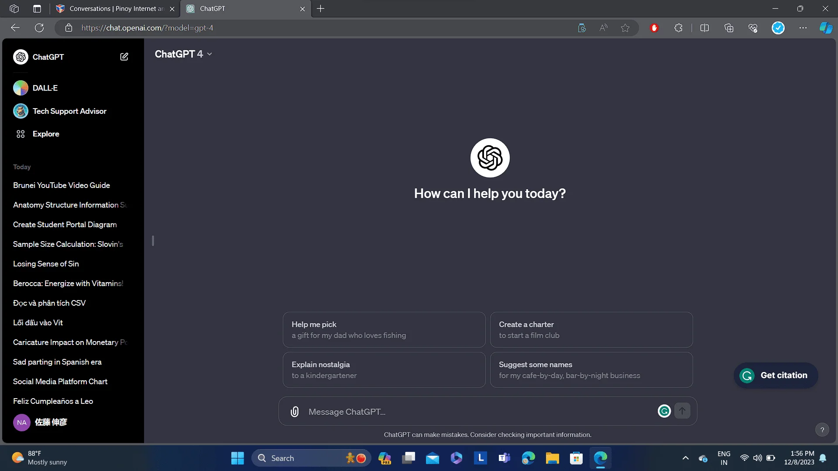
Task: Click the Grammarly icon in the message box
Action: pyautogui.click(x=664, y=411)
